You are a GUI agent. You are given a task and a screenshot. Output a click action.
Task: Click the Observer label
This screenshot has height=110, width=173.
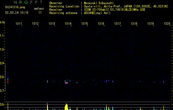pos(56,3)
